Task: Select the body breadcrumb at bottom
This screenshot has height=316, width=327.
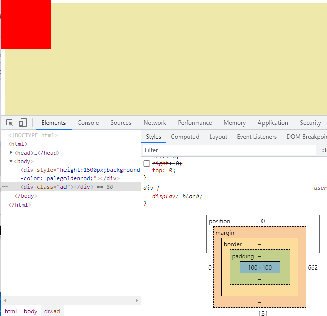Action: [30, 311]
